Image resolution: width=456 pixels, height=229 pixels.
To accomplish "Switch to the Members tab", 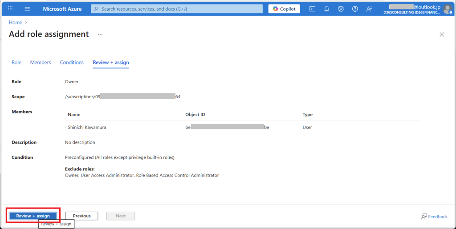I will click(41, 63).
